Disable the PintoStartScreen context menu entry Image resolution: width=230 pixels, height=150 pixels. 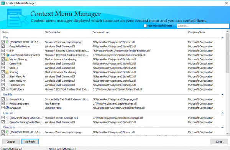point(3,103)
